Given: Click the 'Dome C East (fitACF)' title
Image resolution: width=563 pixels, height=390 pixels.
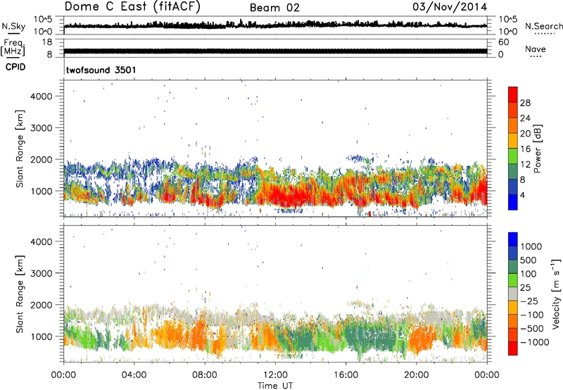Looking at the screenshot, I should [132, 7].
